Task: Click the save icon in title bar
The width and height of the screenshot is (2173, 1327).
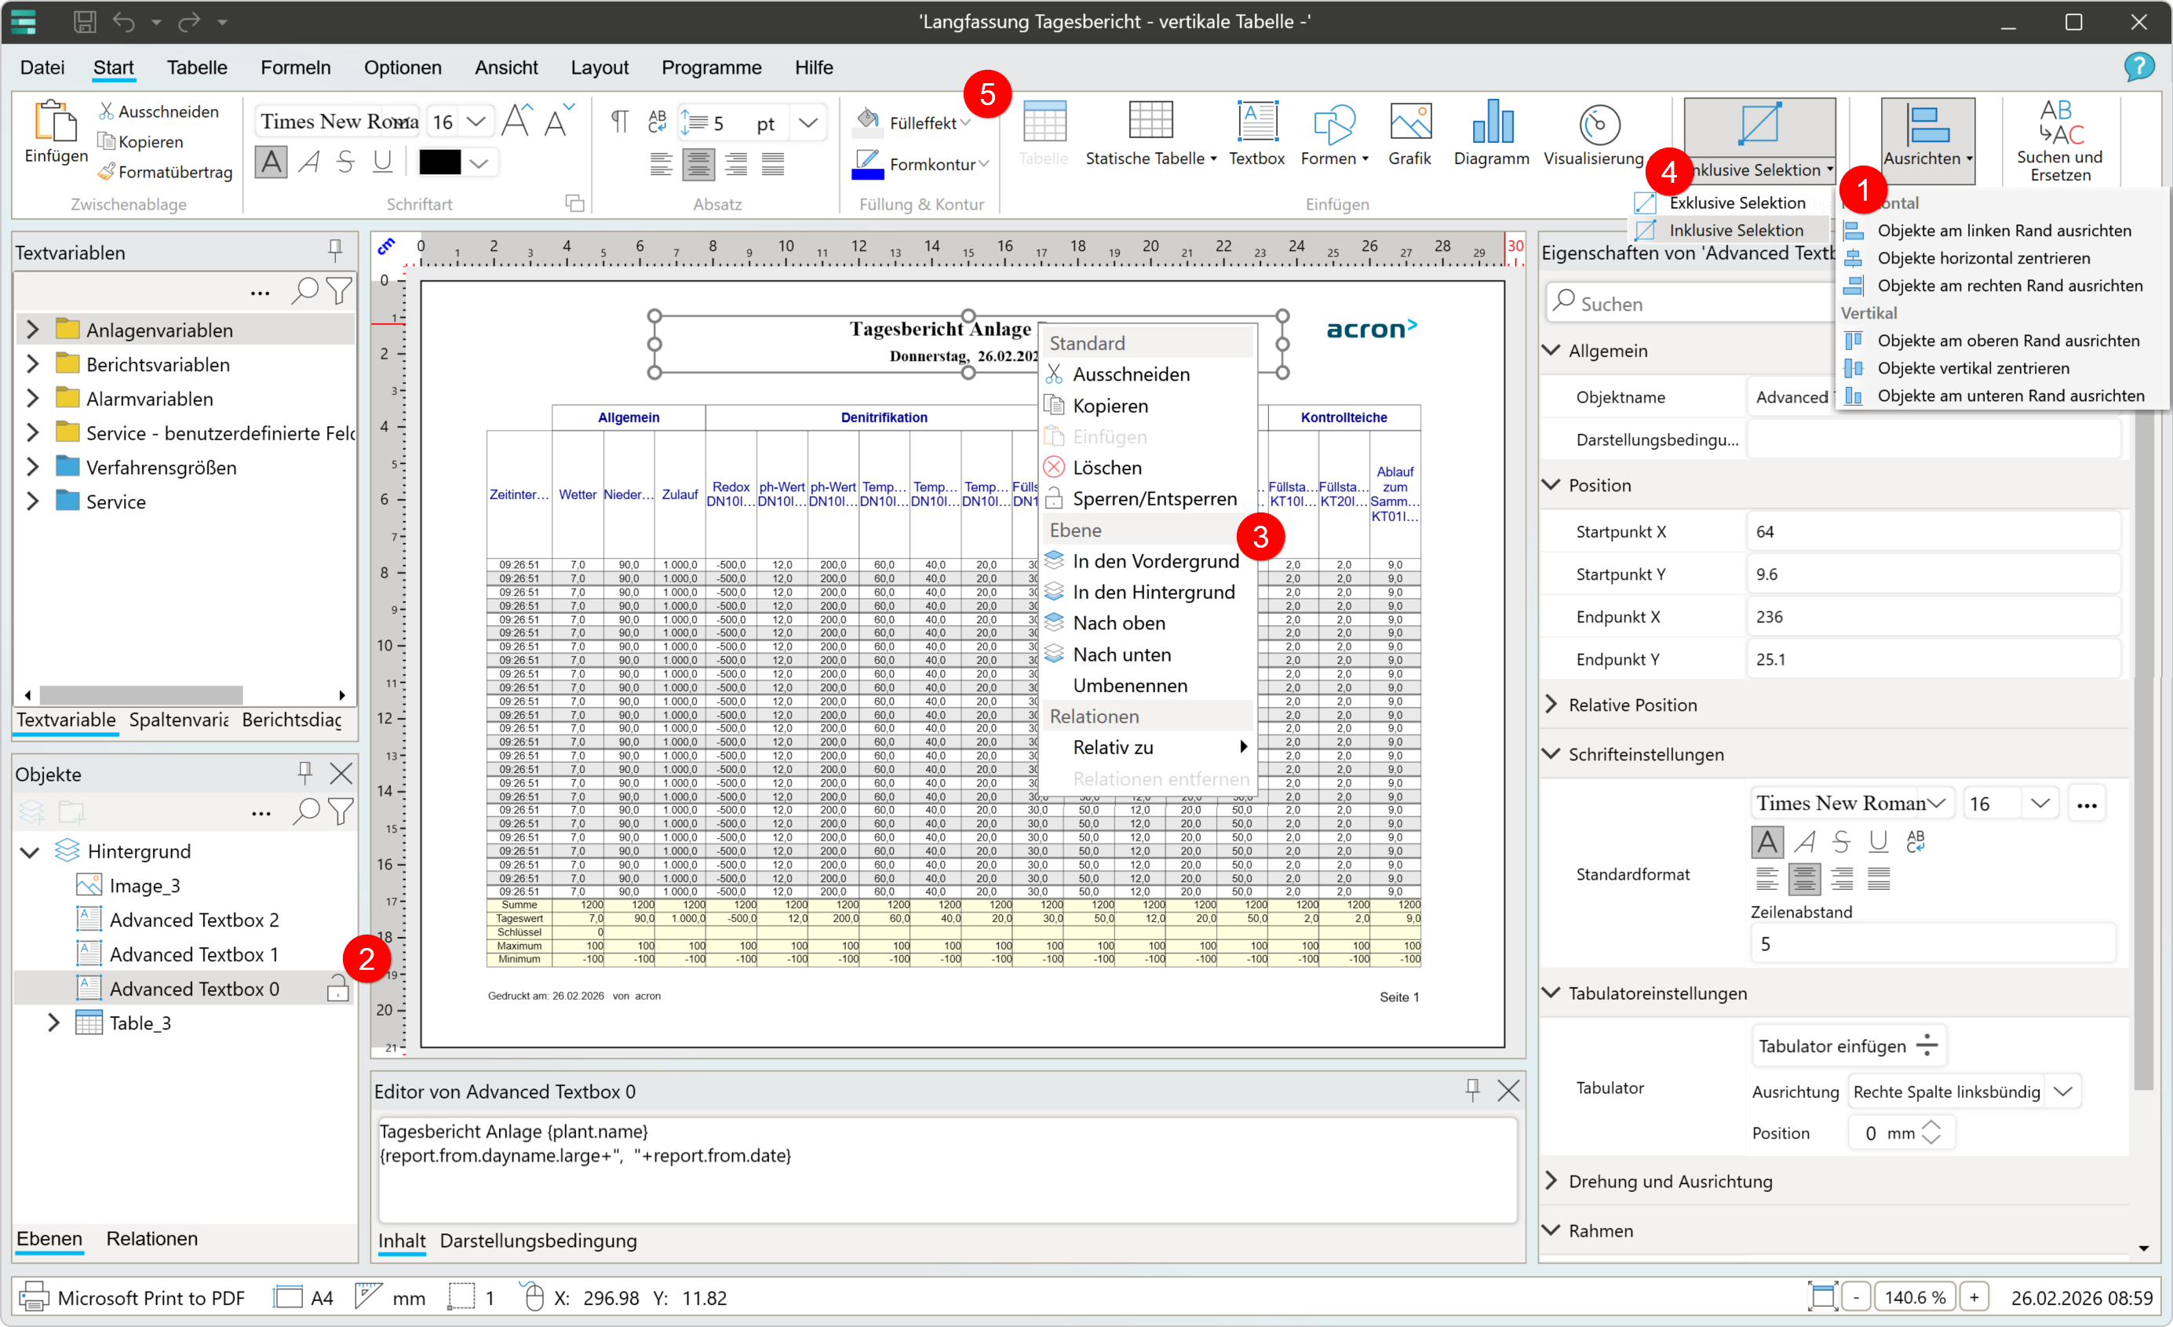Action: (x=85, y=22)
